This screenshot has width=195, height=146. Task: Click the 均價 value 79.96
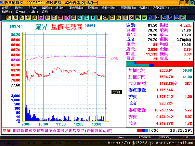click(186, 44)
